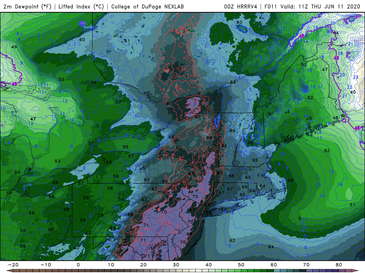Viewport: 365px width, 273px height.
Task: Click the '49' dewpoint value on the map
Action: pyautogui.click(x=14, y=47)
